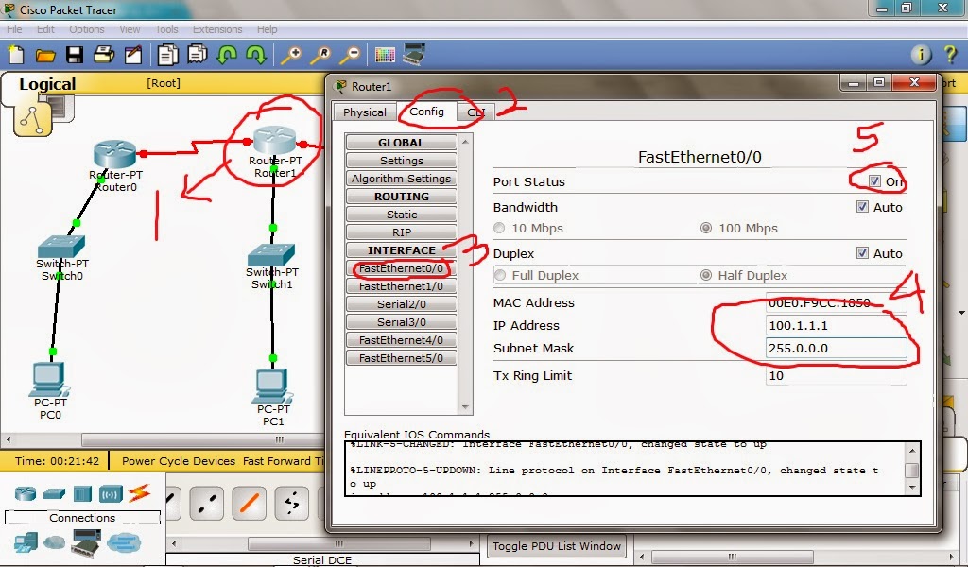
Task: Click Power Cycle Devices
Action: coord(179,461)
